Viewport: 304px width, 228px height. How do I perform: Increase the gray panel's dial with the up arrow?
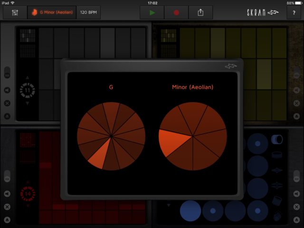click(x=28, y=78)
